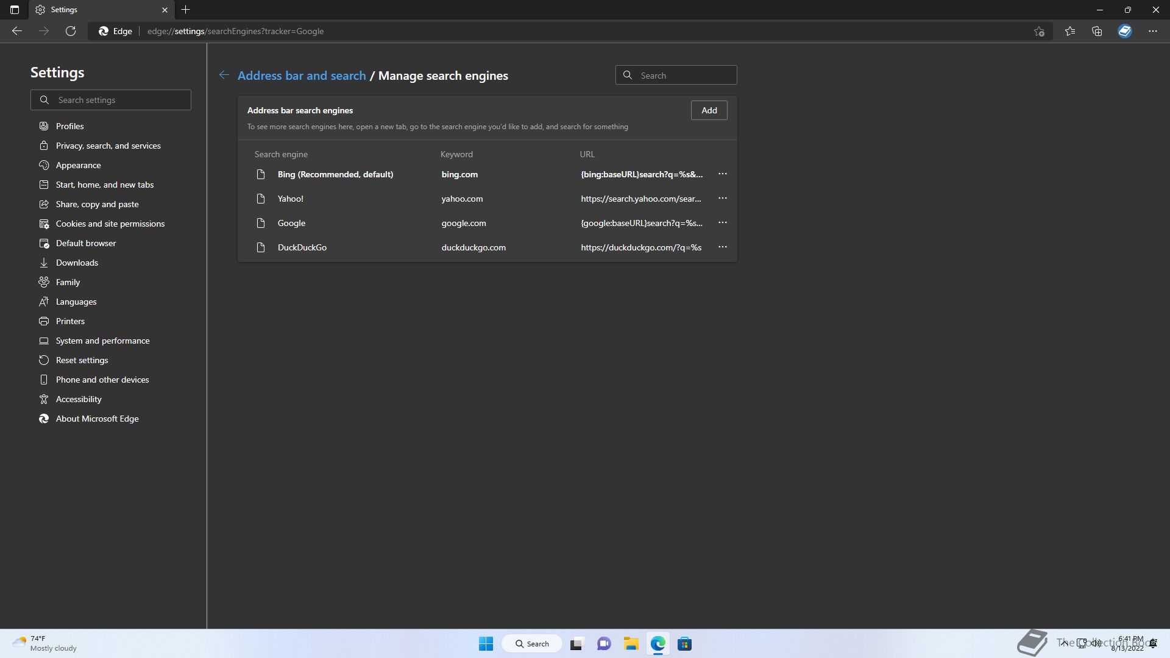
Task: Open weather widget Mostly cloudy
Action: 44,643
